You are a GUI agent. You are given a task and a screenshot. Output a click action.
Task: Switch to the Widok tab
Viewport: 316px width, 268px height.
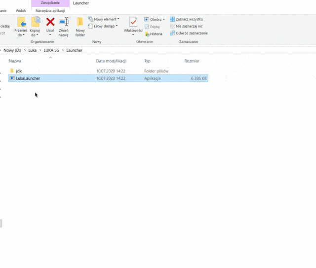pos(21,11)
